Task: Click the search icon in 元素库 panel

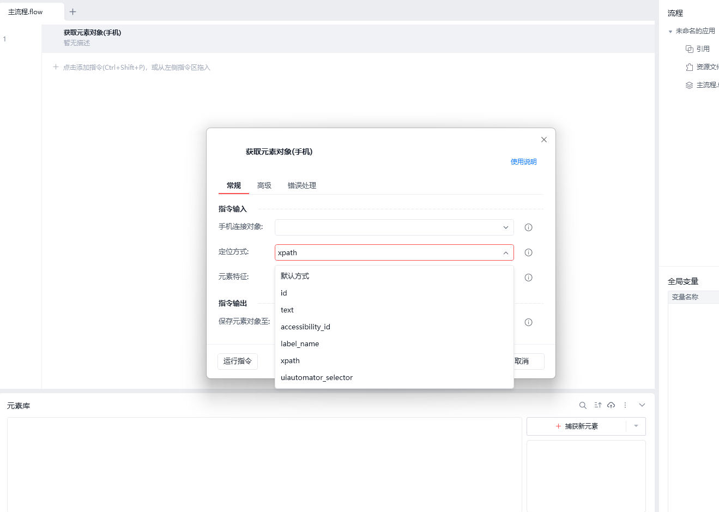Action: coord(583,405)
